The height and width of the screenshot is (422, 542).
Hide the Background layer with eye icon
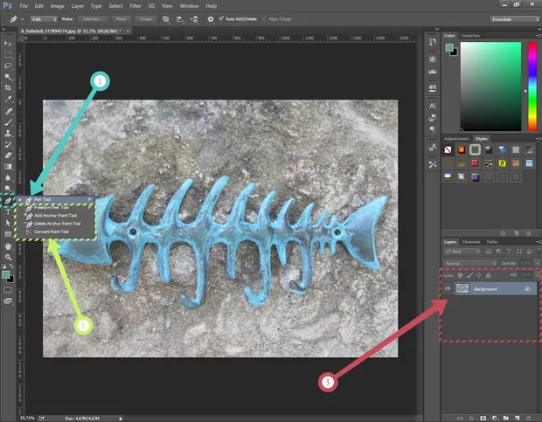tap(448, 287)
